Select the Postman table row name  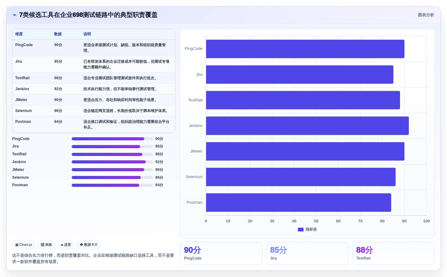click(23, 122)
